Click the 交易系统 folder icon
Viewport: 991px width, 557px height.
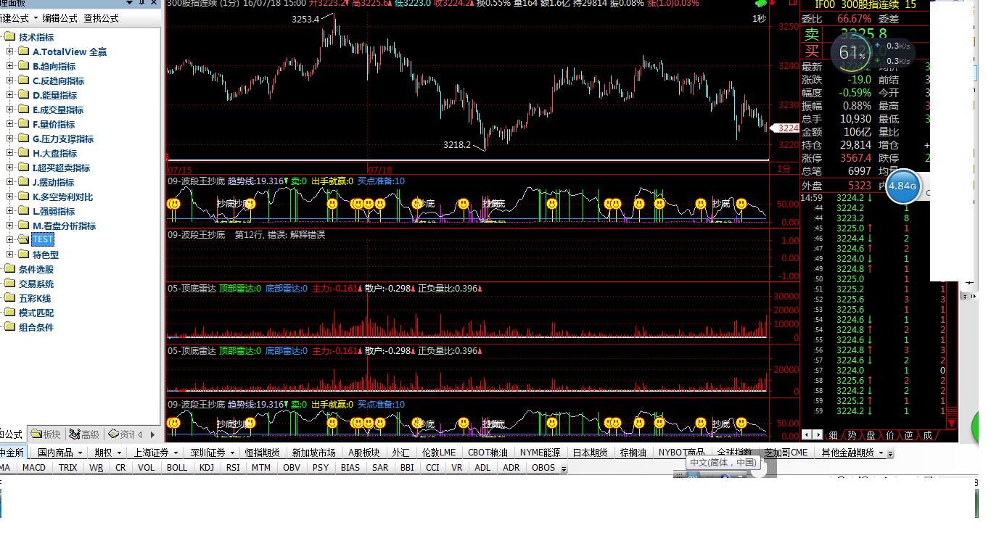point(9,284)
